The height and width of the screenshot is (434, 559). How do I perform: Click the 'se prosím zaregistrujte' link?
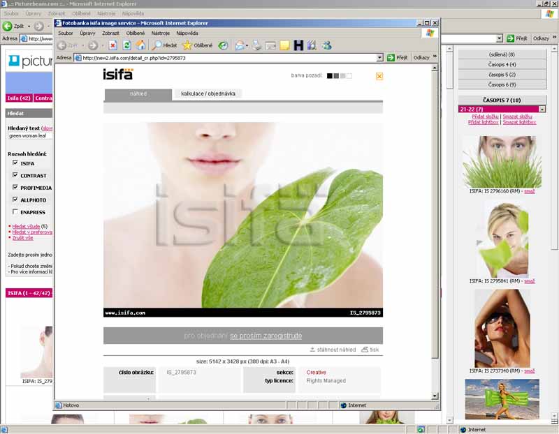(x=266, y=336)
